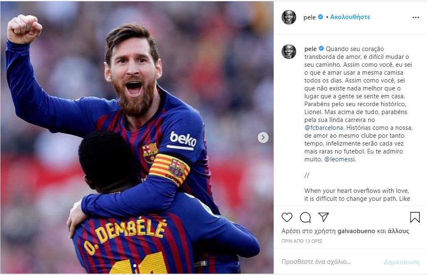Image resolution: width=427 pixels, height=275 pixels.
Task: Click the verified badge in the header
Action: pyautogui.click(x=321, y=17)
